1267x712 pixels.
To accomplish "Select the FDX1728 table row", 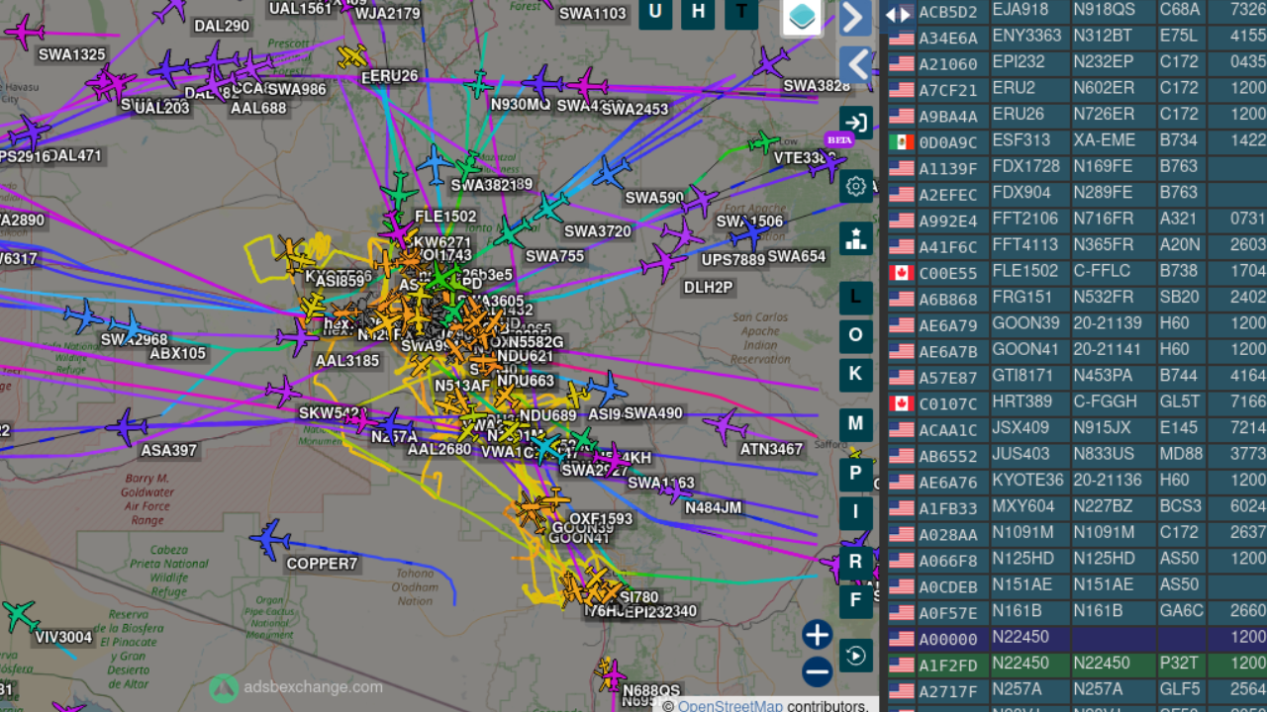I will tap(1077, 168).
